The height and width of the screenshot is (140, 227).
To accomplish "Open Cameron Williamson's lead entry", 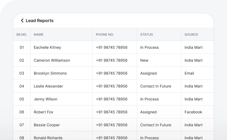I will (x=52, y=60).
